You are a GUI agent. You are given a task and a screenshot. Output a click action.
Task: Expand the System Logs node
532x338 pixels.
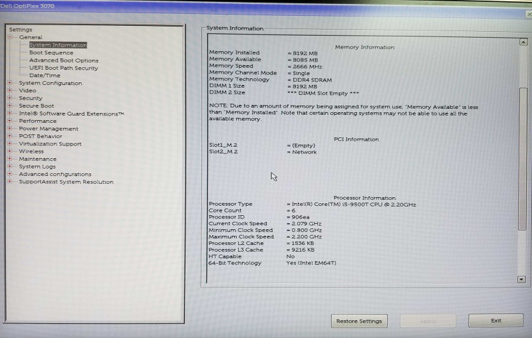coord(10,166)
